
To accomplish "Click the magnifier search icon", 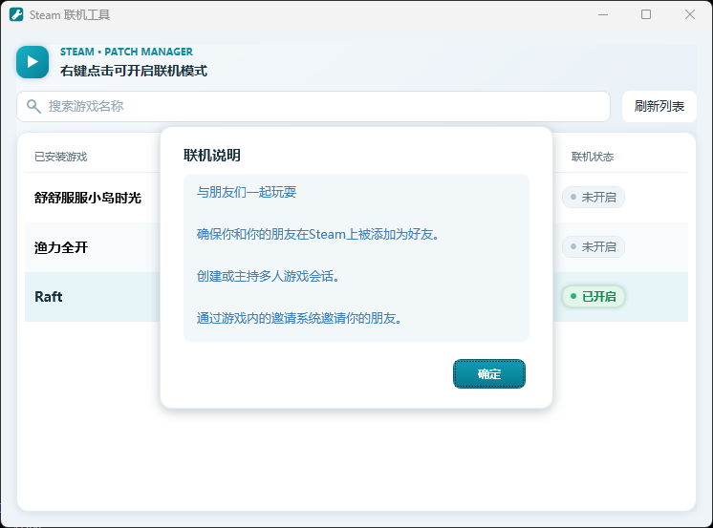I will (33, 106).
